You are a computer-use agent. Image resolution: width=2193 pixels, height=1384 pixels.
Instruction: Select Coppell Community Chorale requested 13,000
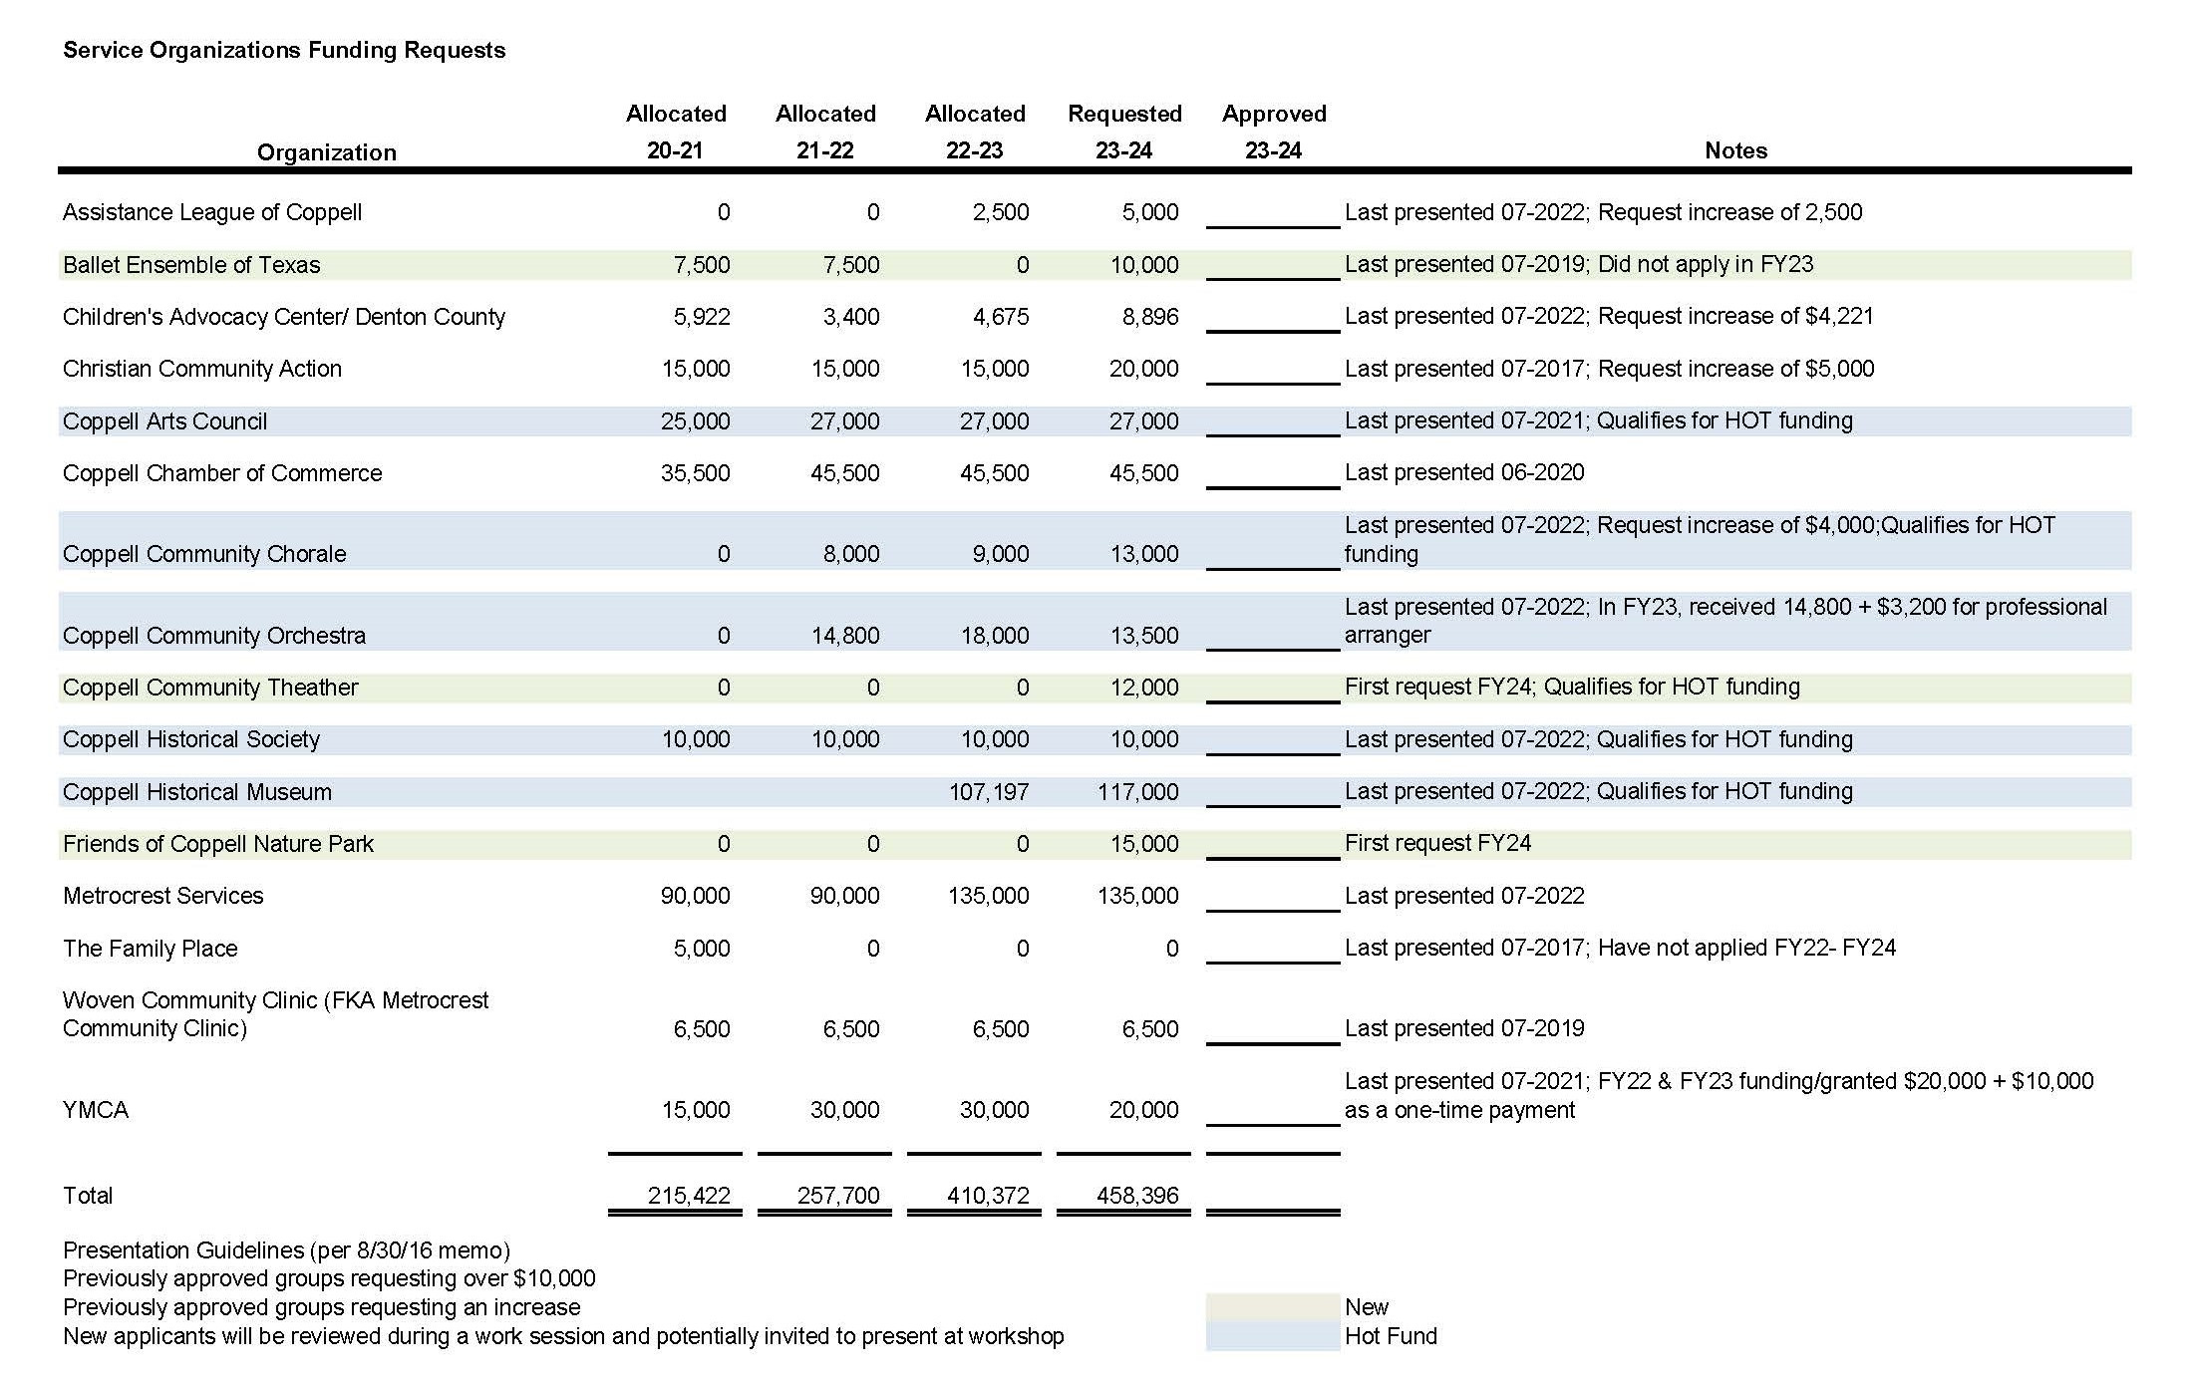point(1144,554)
